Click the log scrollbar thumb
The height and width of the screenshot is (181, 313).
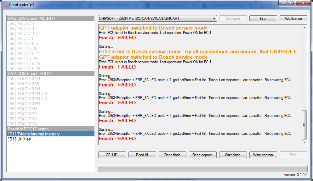tap(304, 125)
